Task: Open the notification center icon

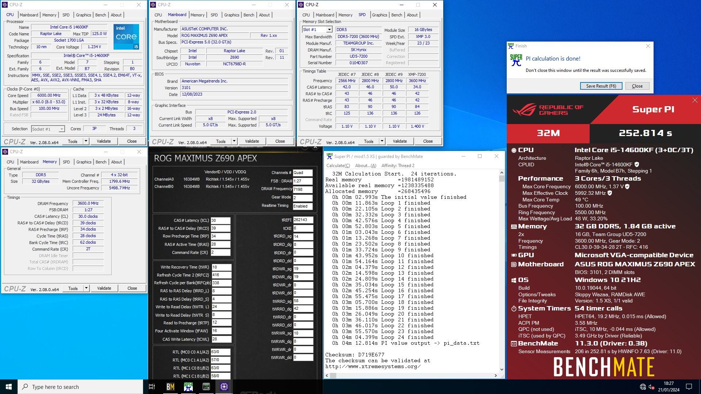Action: 689,387
